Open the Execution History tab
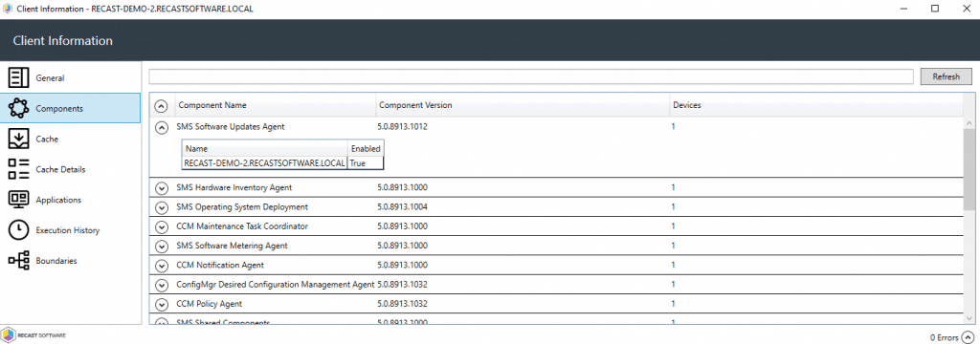Image resolution: width=980 pixels, height=344 pixels. 71,230
